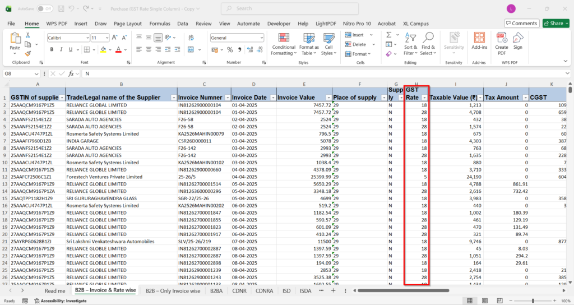Apply Underline formatting
Viewport: 574px width, 305px height.
70,49
